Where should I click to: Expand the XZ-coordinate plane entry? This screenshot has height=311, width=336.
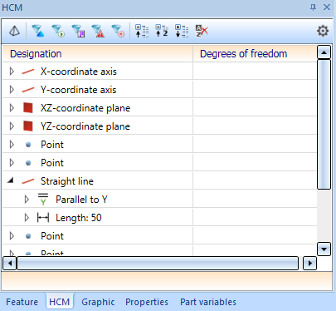point(12,108)
